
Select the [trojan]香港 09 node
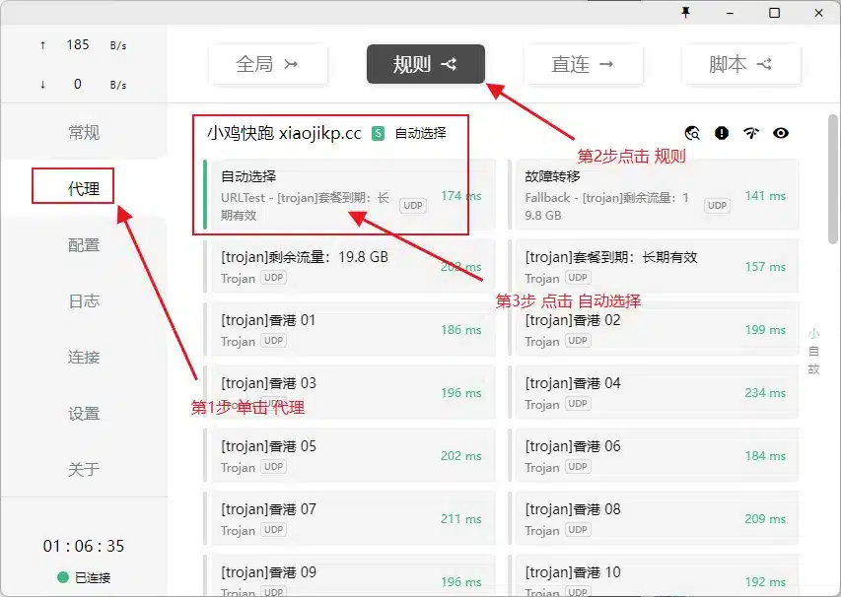[349, 575]
